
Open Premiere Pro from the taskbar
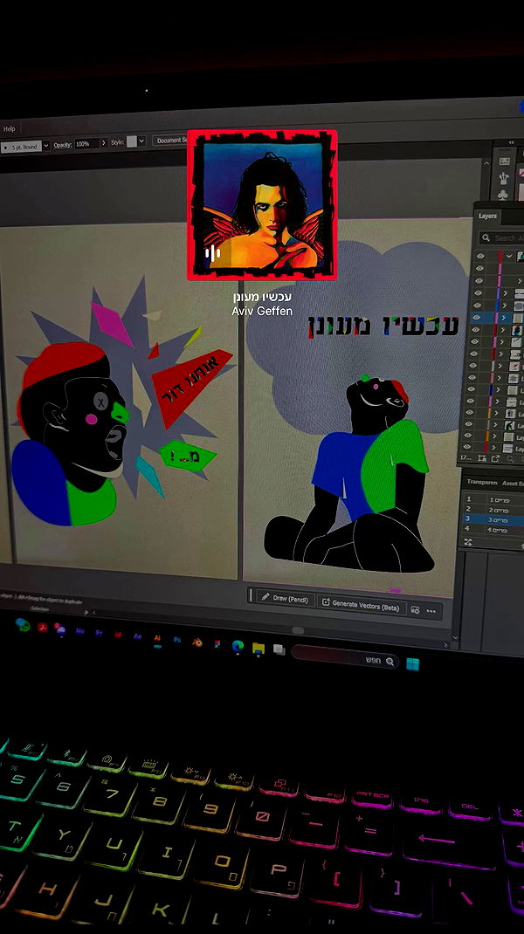[x=99, y=633]
